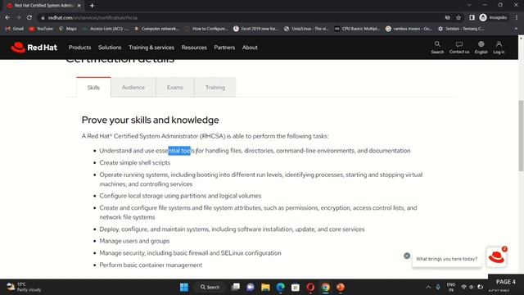Open the How to Configure bookmark
The image size is (524, 295).
coord(206,29)
